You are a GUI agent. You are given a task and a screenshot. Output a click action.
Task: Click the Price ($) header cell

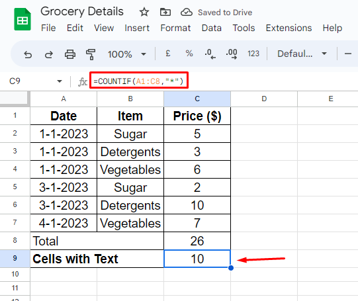[x=197, y=116]
